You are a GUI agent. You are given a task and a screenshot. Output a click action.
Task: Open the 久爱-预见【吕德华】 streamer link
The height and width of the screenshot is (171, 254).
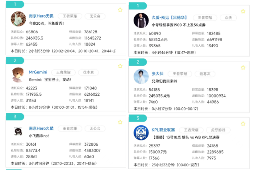[170, 18]
